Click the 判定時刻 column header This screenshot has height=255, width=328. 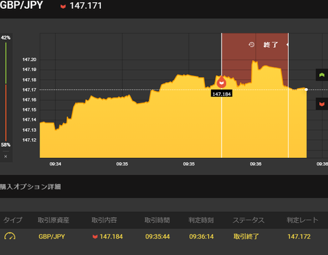coord(201,220)
